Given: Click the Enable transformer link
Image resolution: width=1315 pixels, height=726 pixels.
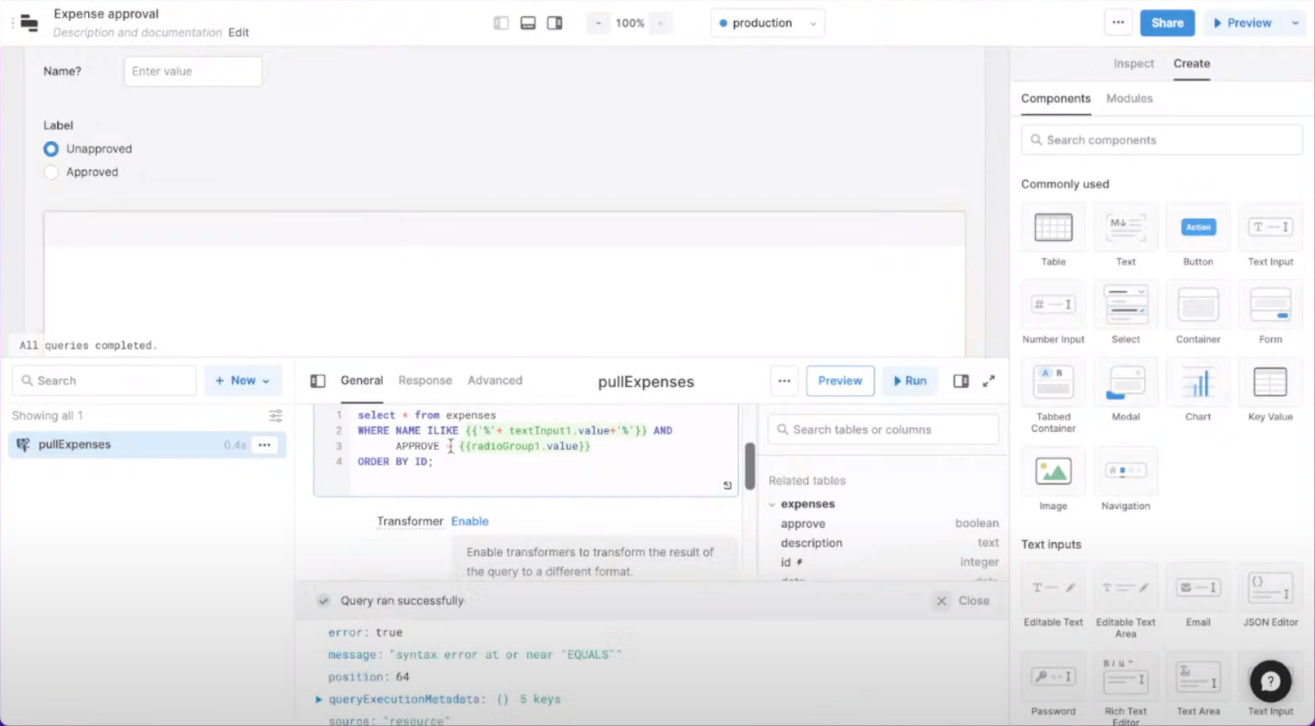Looking at the screenshot, I should pos(469,521).
